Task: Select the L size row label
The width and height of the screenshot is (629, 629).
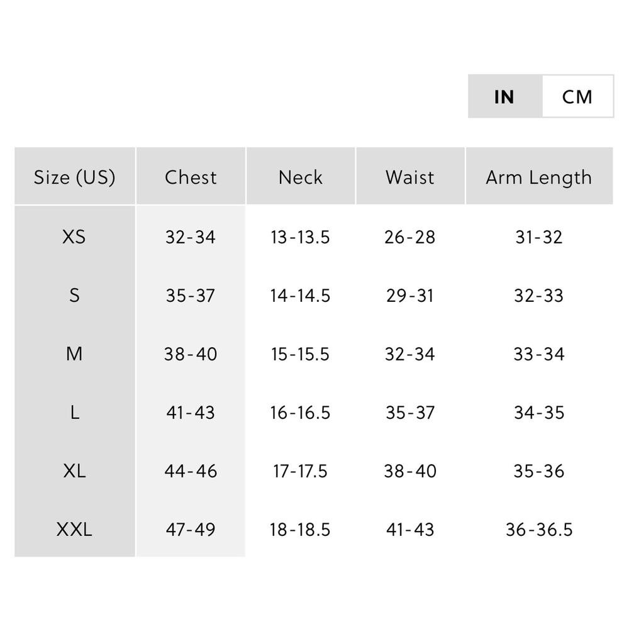Action: [75, 413]
